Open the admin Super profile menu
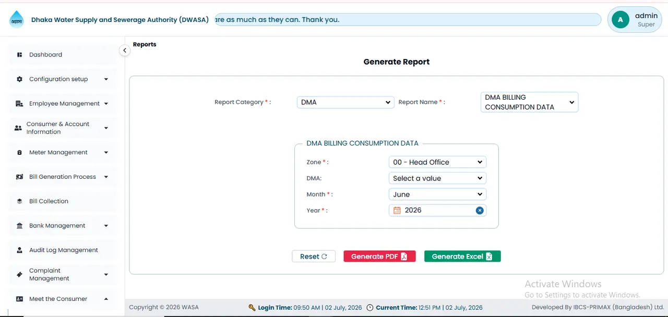 click(x=635, y=20)
